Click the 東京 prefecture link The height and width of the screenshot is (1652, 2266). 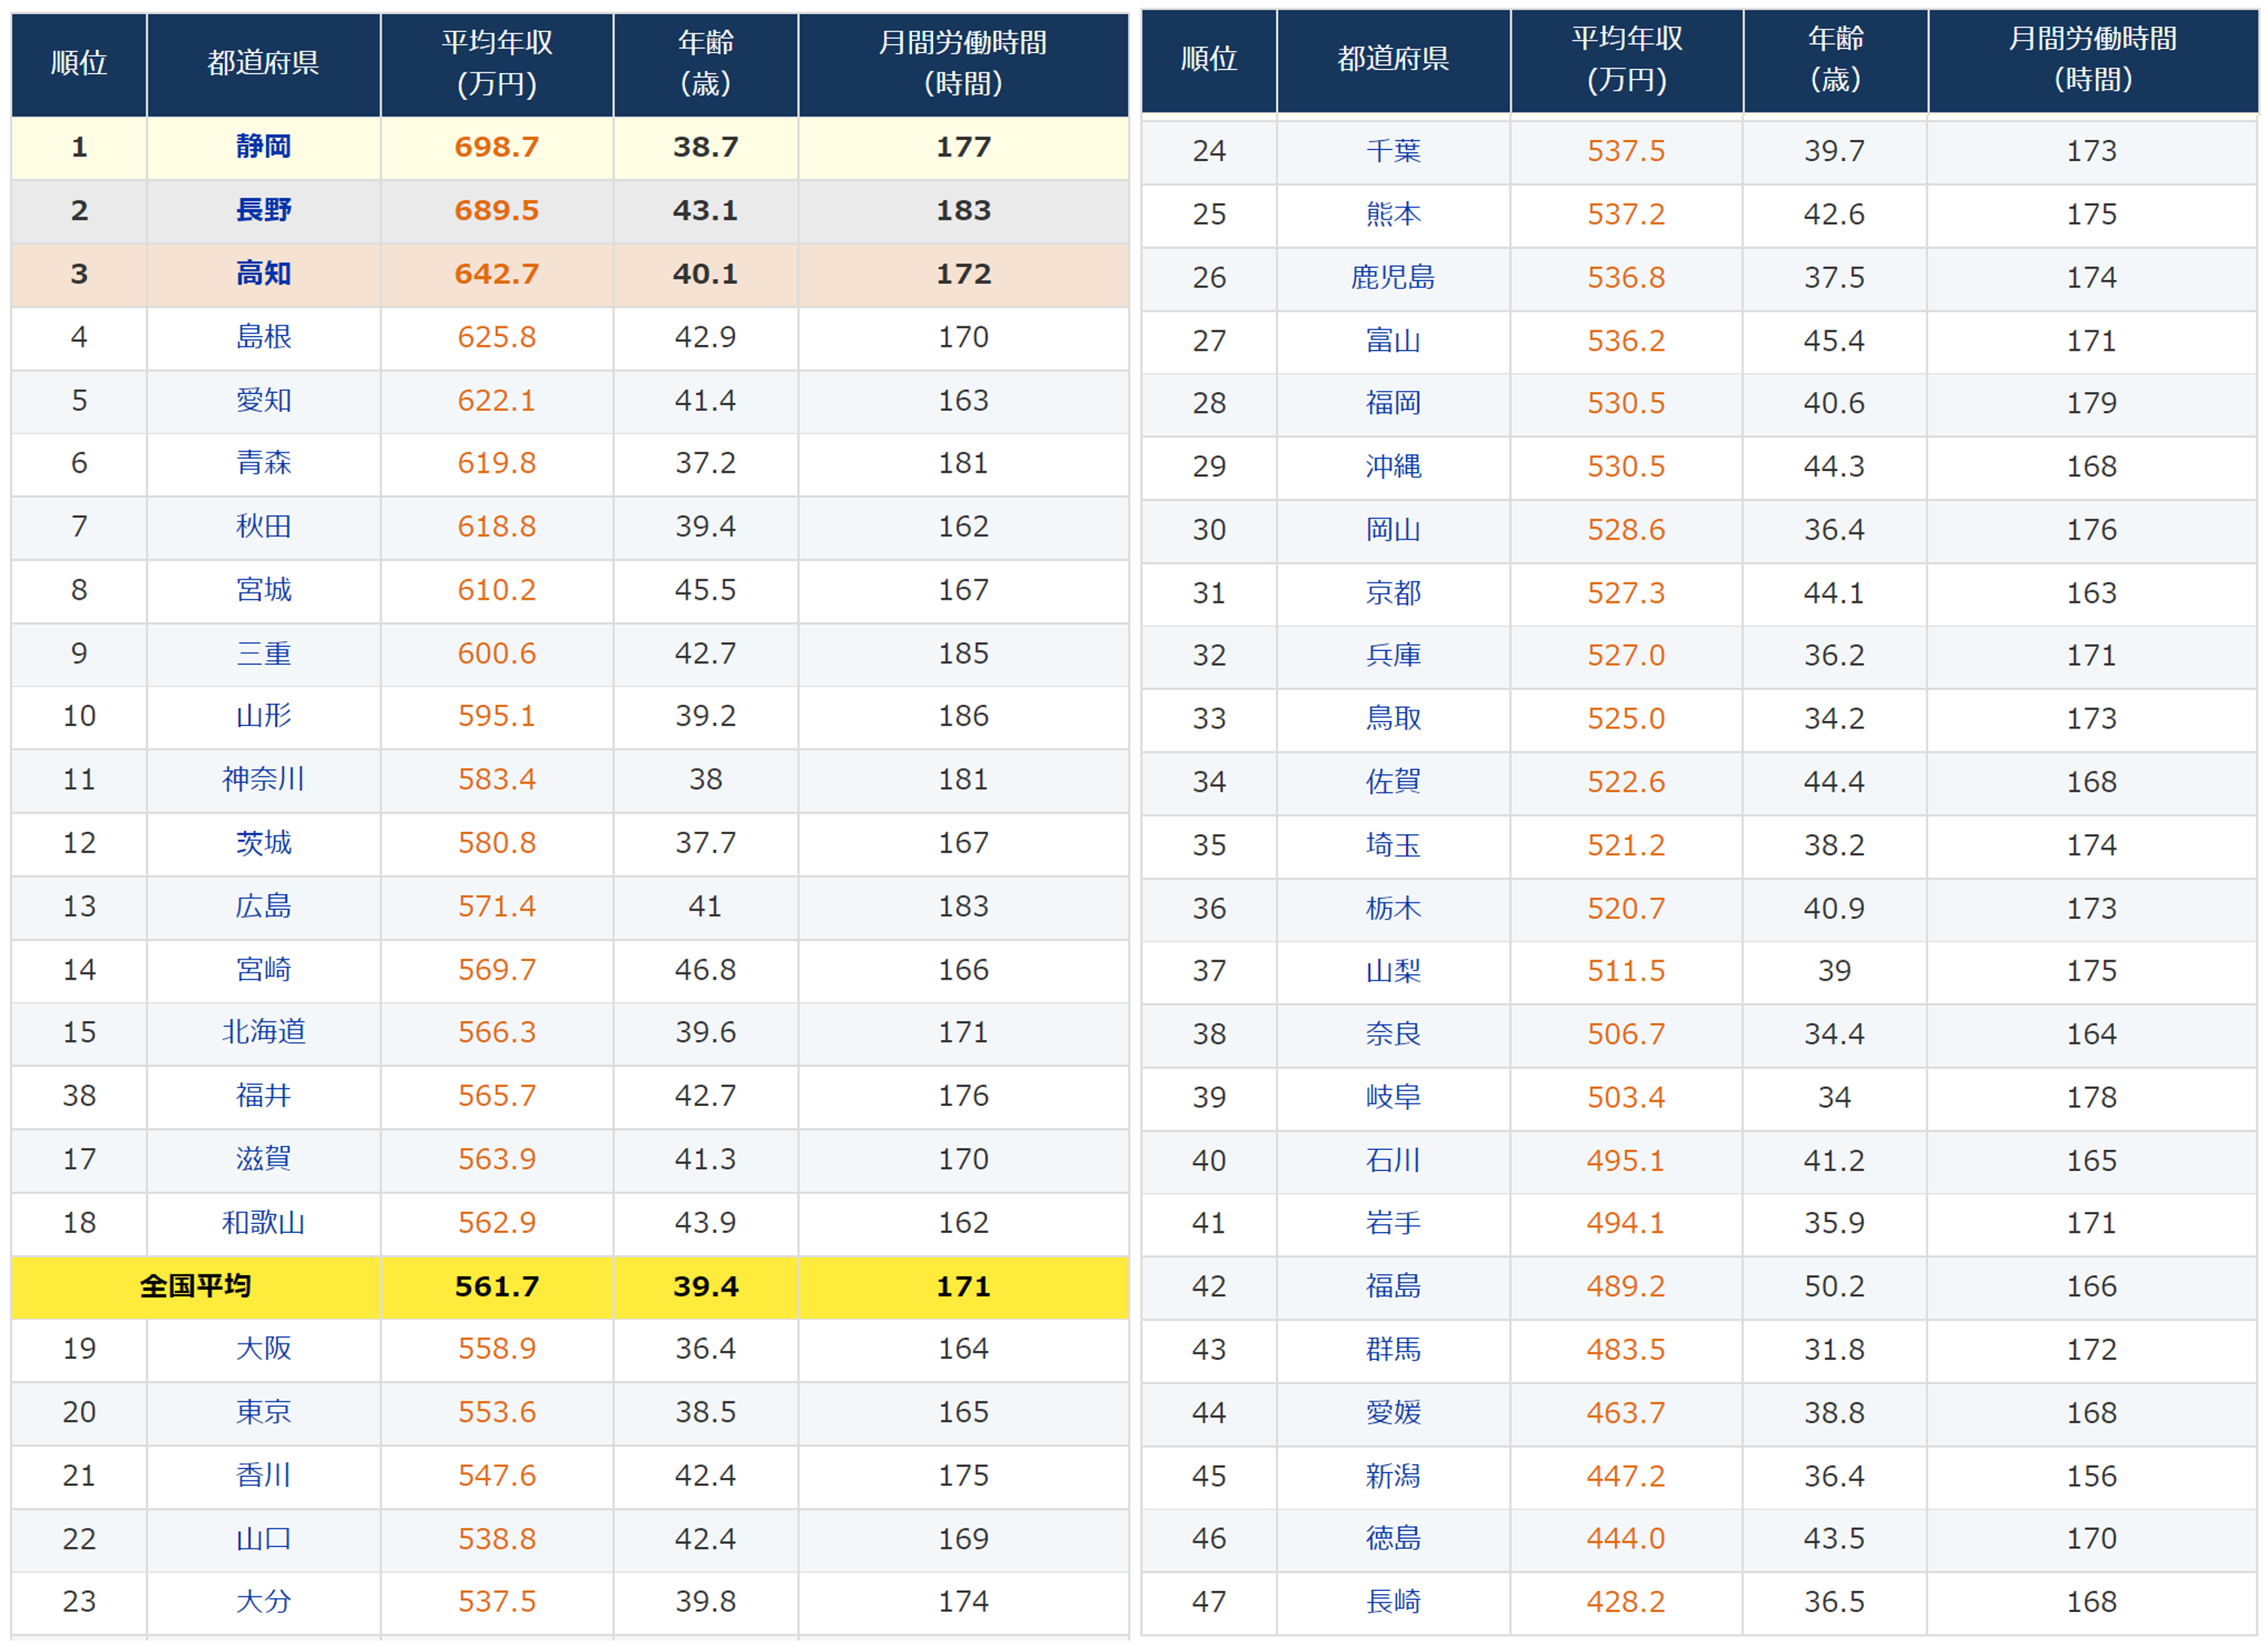coord(263,1412)
